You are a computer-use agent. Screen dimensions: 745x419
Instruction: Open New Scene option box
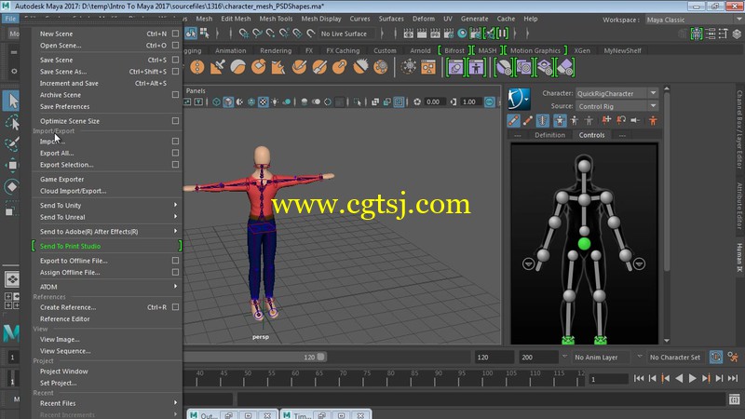pos(175,34)
